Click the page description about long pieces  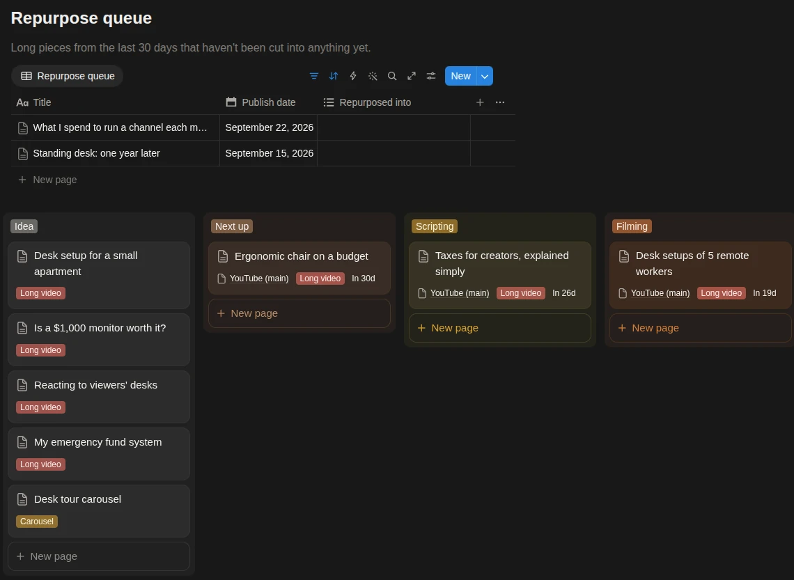point(191,47)
